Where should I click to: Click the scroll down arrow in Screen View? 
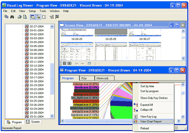183,58
